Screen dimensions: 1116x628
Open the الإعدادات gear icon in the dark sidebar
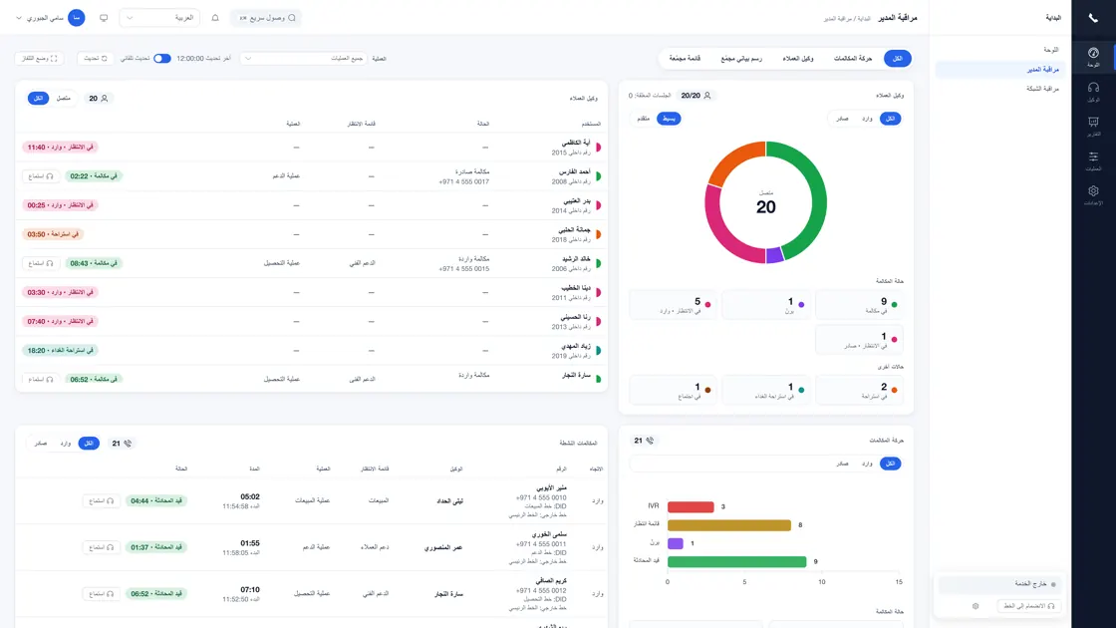[x=1093, y=195]
